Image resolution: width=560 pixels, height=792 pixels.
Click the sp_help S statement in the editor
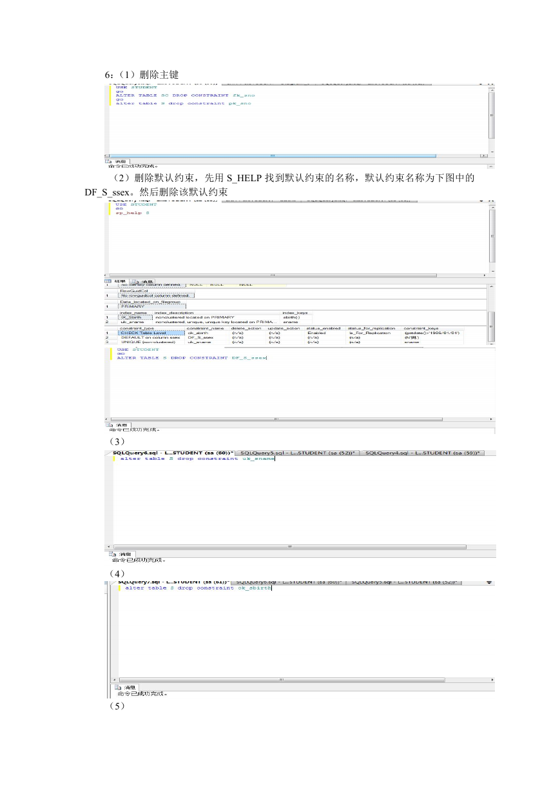[x=132, y=213]
